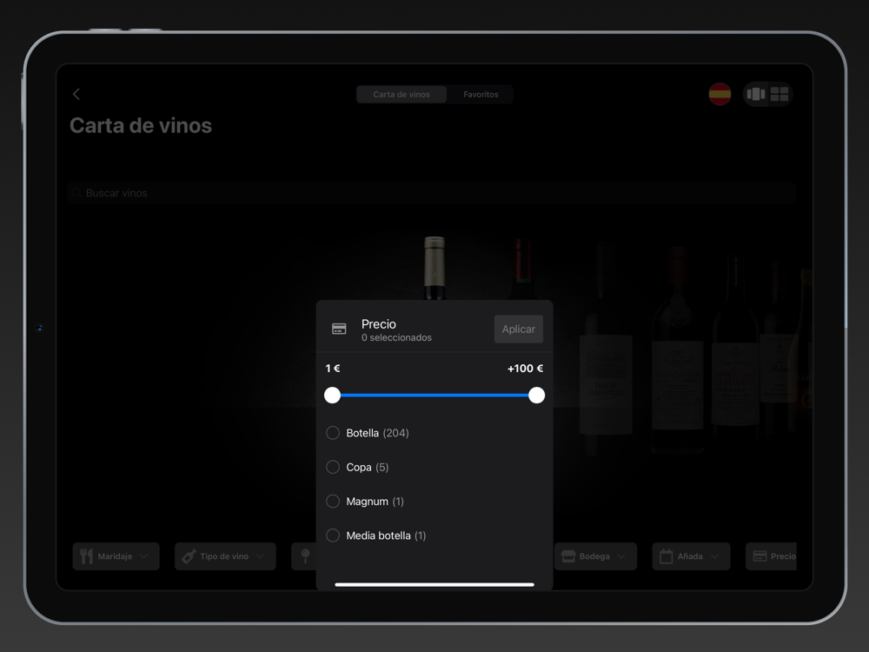Go back using the top-left arrow

tap(76, 94)
